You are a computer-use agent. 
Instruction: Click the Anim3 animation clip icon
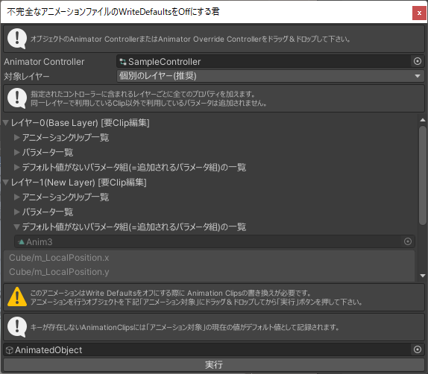[22, 241]
